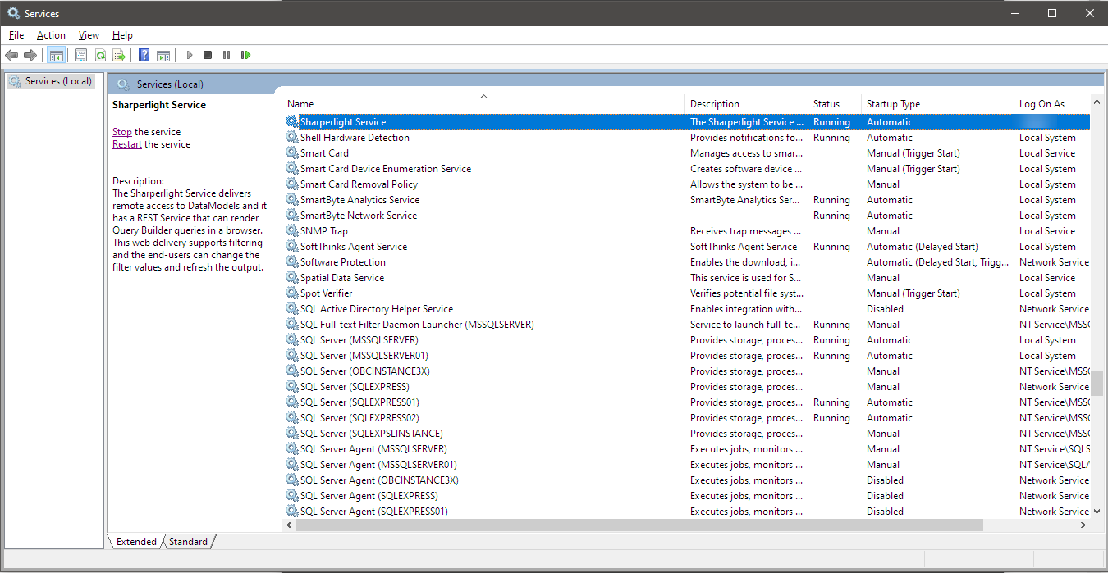The height and width of the screenshot is (573, 1108).
Task: Click the Start Service play button
Action: pyautogui.click(x=190, y=55)
